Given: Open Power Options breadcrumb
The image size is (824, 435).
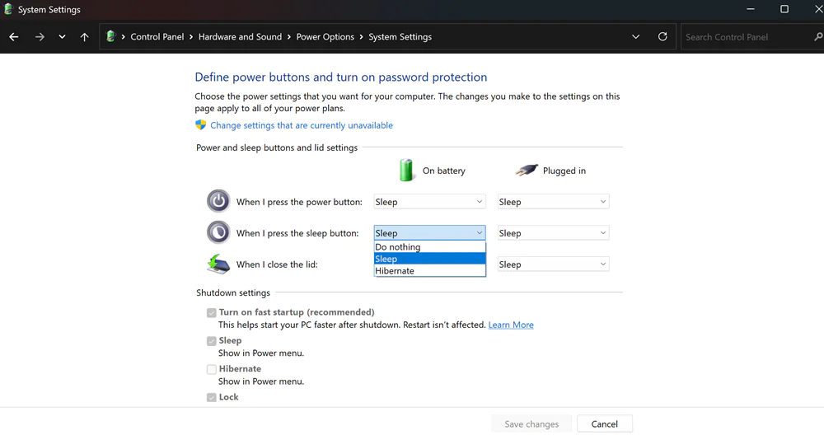Looking at the screenshot, I should 325,37.
